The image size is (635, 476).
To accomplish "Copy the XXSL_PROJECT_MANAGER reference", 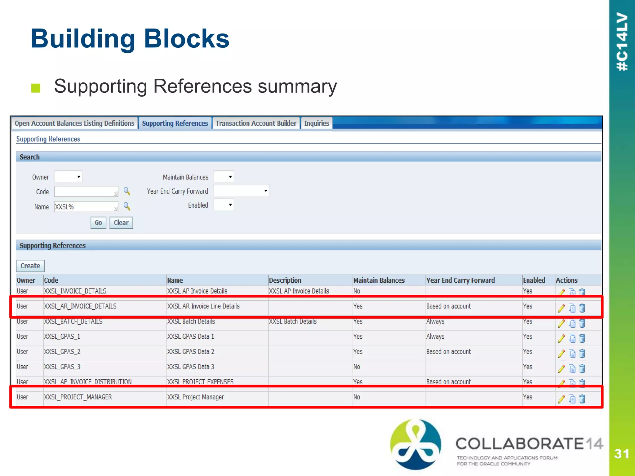I will (572, 399).
